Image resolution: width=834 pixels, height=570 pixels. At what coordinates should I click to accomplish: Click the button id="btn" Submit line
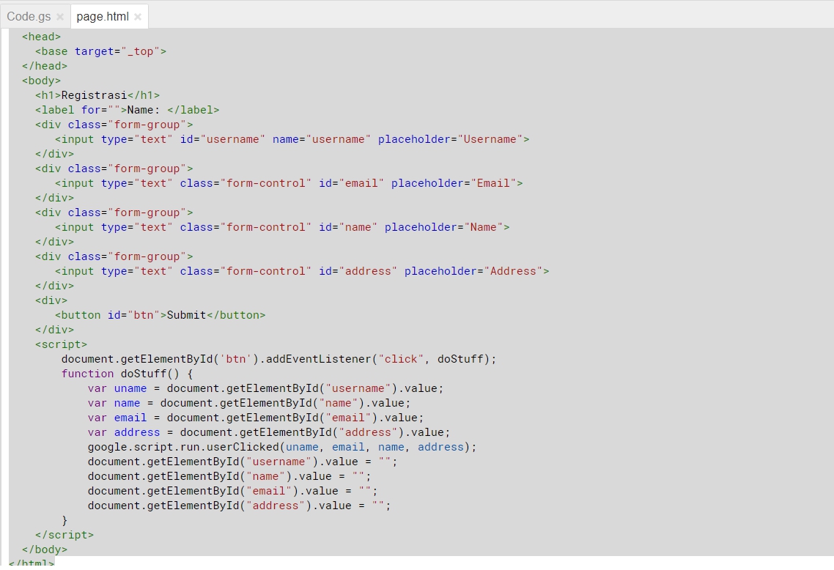(x=160, y=315)
